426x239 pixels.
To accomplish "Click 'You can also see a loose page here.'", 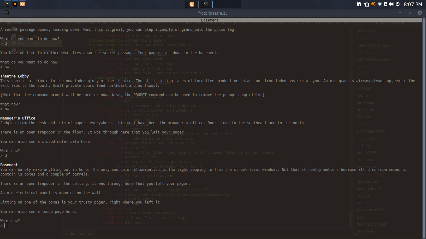I will [38, 212].
